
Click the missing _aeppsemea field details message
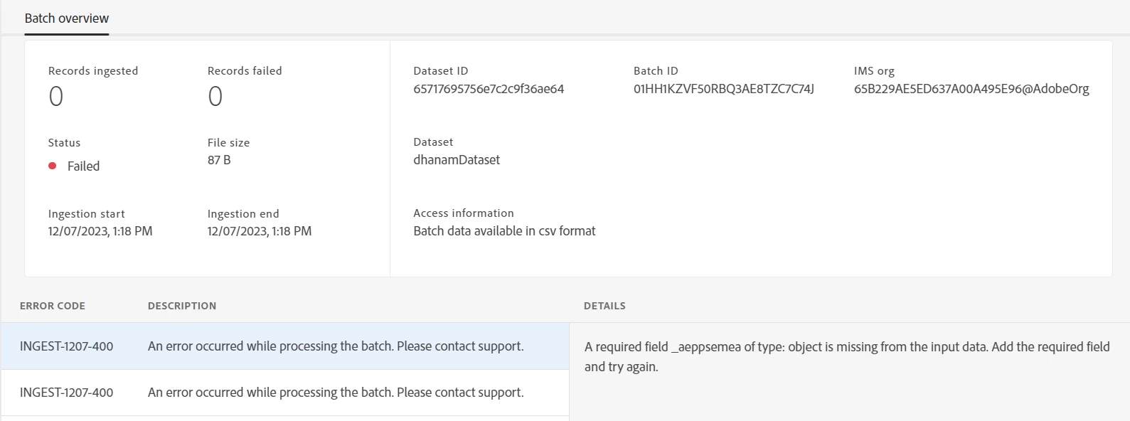(x=846, y=356)
